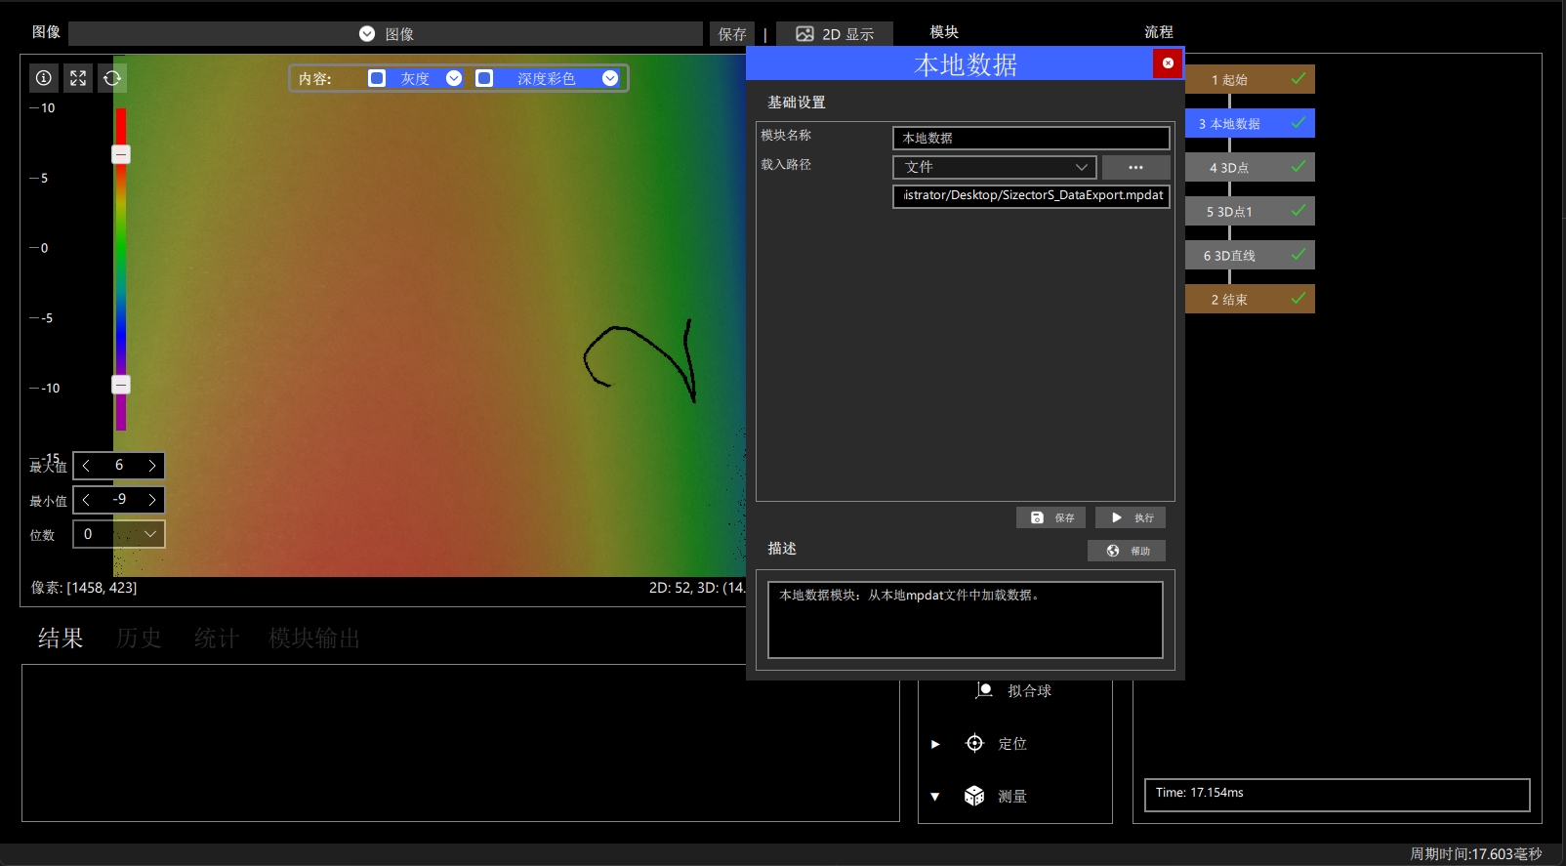Click the 拟合球 fit sphere tool icon
Viewport: 1566px width, 866px height.
pyautogui.click(x=984, y=690)
